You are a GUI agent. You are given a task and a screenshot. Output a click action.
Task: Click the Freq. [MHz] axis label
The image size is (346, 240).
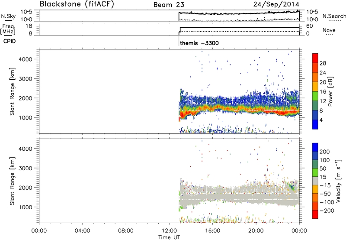pyautogui.click(x=8, y=29)
